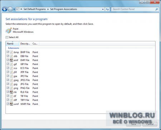Click Set Program Associations breadcrumb
The image size is (161, 130).
click(64, 9)
